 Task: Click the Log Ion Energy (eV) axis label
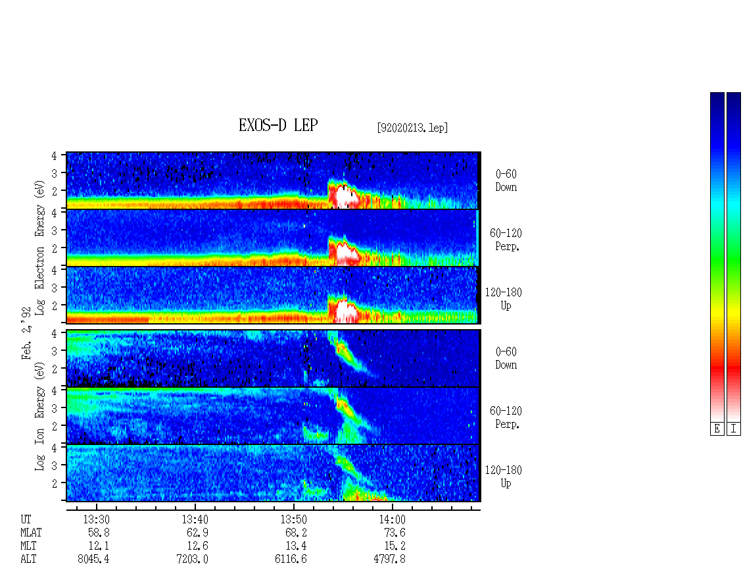tap(39, 417)
